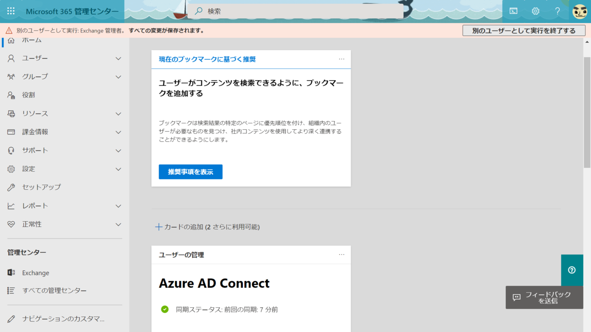591x332 pixels.
Task: Open ナビゲーションのカスタマイズ option
Action: (x=65, y=319)
